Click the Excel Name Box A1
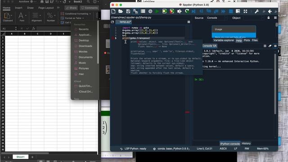This screenshot has height=162, width=288. tap(8, 28)
